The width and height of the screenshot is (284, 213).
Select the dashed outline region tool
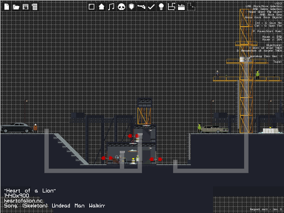(191, 7)
